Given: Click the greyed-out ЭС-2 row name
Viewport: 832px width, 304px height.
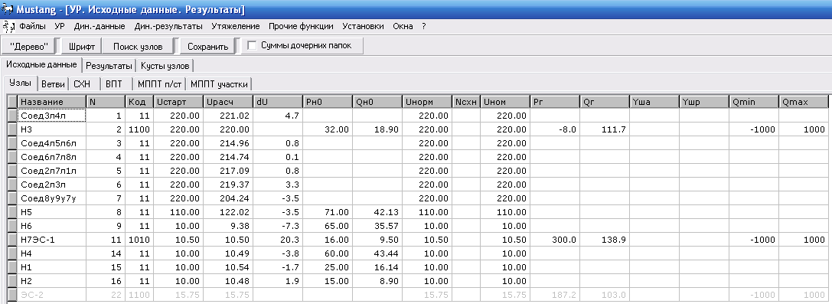Looking at the screenshot, I should 52,295.
